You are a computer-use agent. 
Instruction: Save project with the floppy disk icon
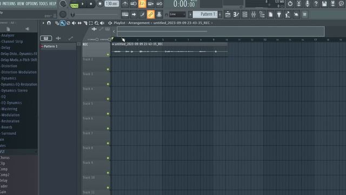[x=324, y=4]
